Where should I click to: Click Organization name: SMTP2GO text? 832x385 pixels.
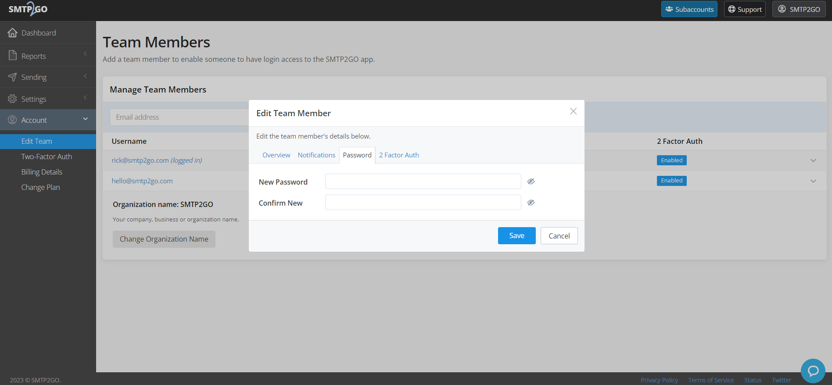(x=163, y=204)
